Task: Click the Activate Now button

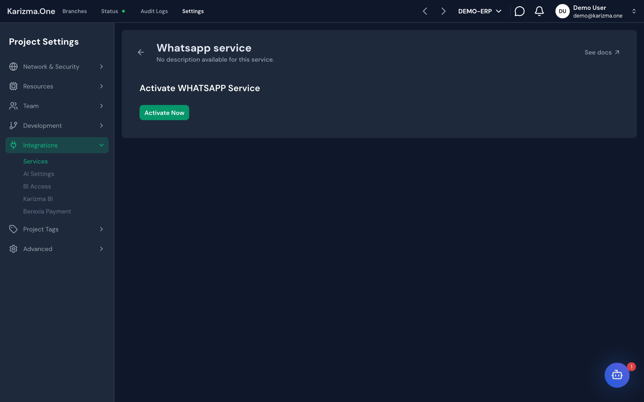Action: [x=164, y=113]
